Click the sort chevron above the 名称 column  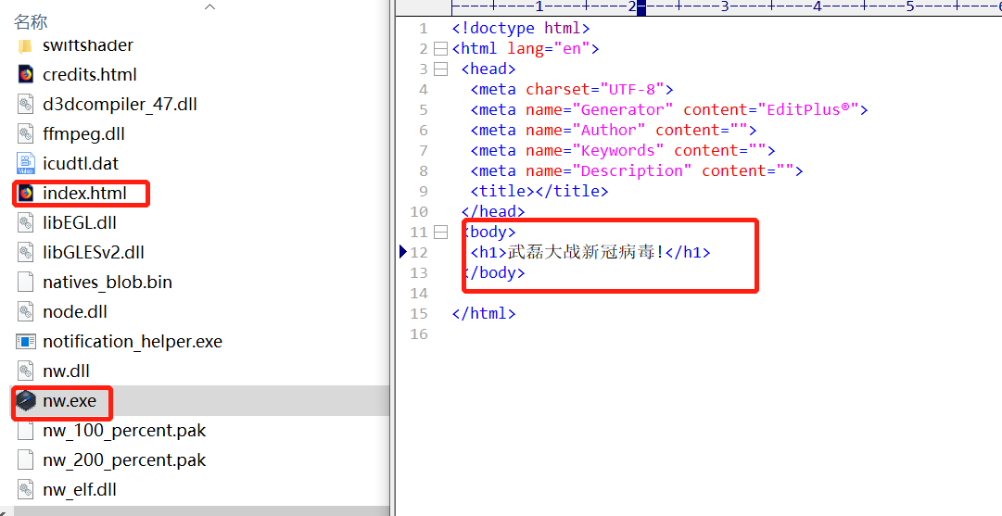pos(209,6)
